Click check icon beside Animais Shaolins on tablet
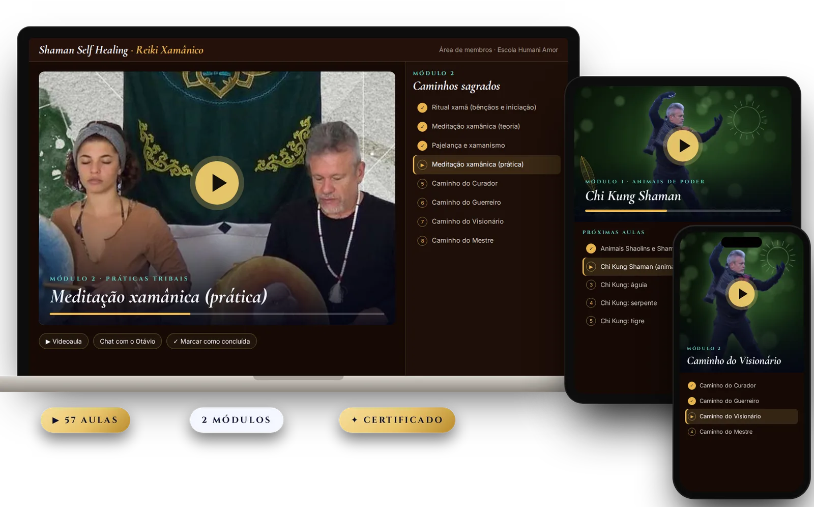 coord(591,248)
